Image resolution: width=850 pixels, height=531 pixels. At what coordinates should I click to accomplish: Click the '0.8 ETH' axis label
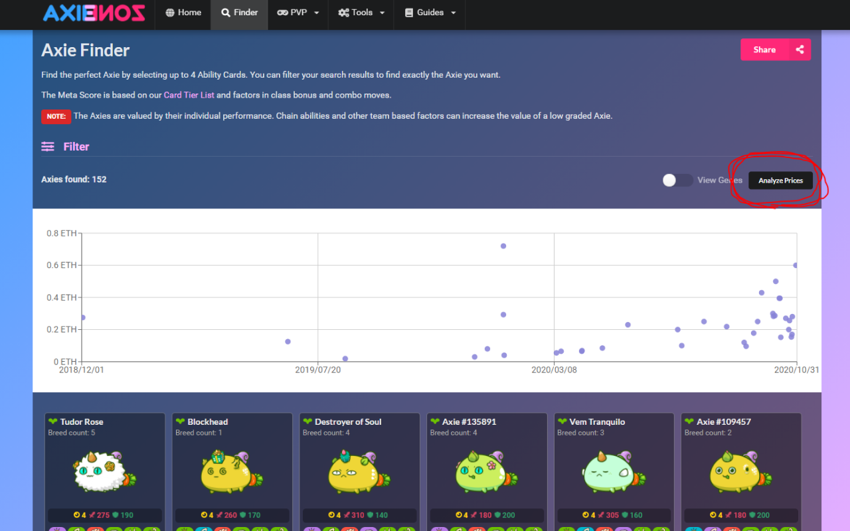click(x=62, y=233)
